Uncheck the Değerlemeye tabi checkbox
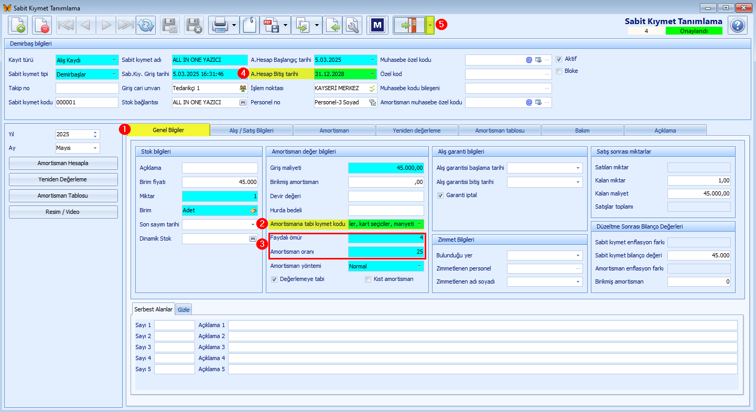 point(274,279)
